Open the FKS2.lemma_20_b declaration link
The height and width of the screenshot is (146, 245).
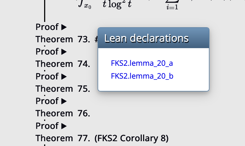[x=142, y=76]
